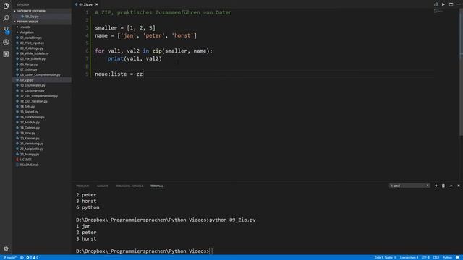Switch to the Probleme panel tab

pyautogui.click(x=82, y=186)
